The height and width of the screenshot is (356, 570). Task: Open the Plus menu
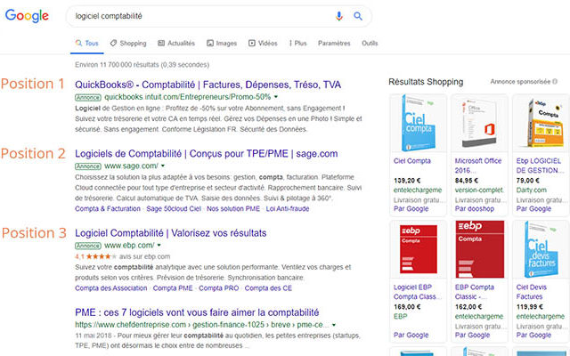[297, 44]
